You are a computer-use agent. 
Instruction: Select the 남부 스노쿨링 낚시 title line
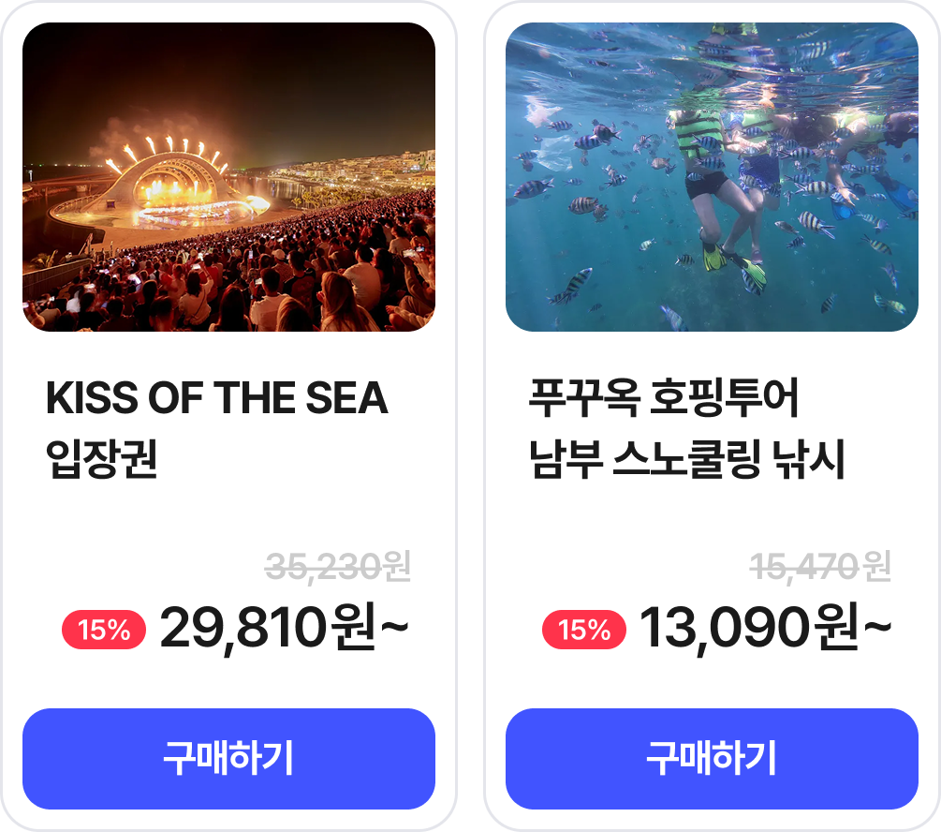pos(686,459)
